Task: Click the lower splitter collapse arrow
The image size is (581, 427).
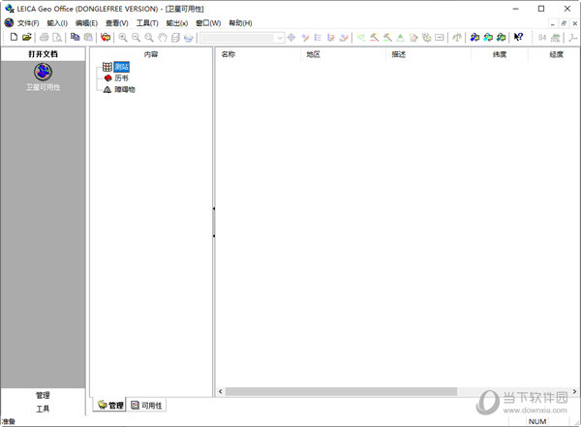Action: (214, 235)
